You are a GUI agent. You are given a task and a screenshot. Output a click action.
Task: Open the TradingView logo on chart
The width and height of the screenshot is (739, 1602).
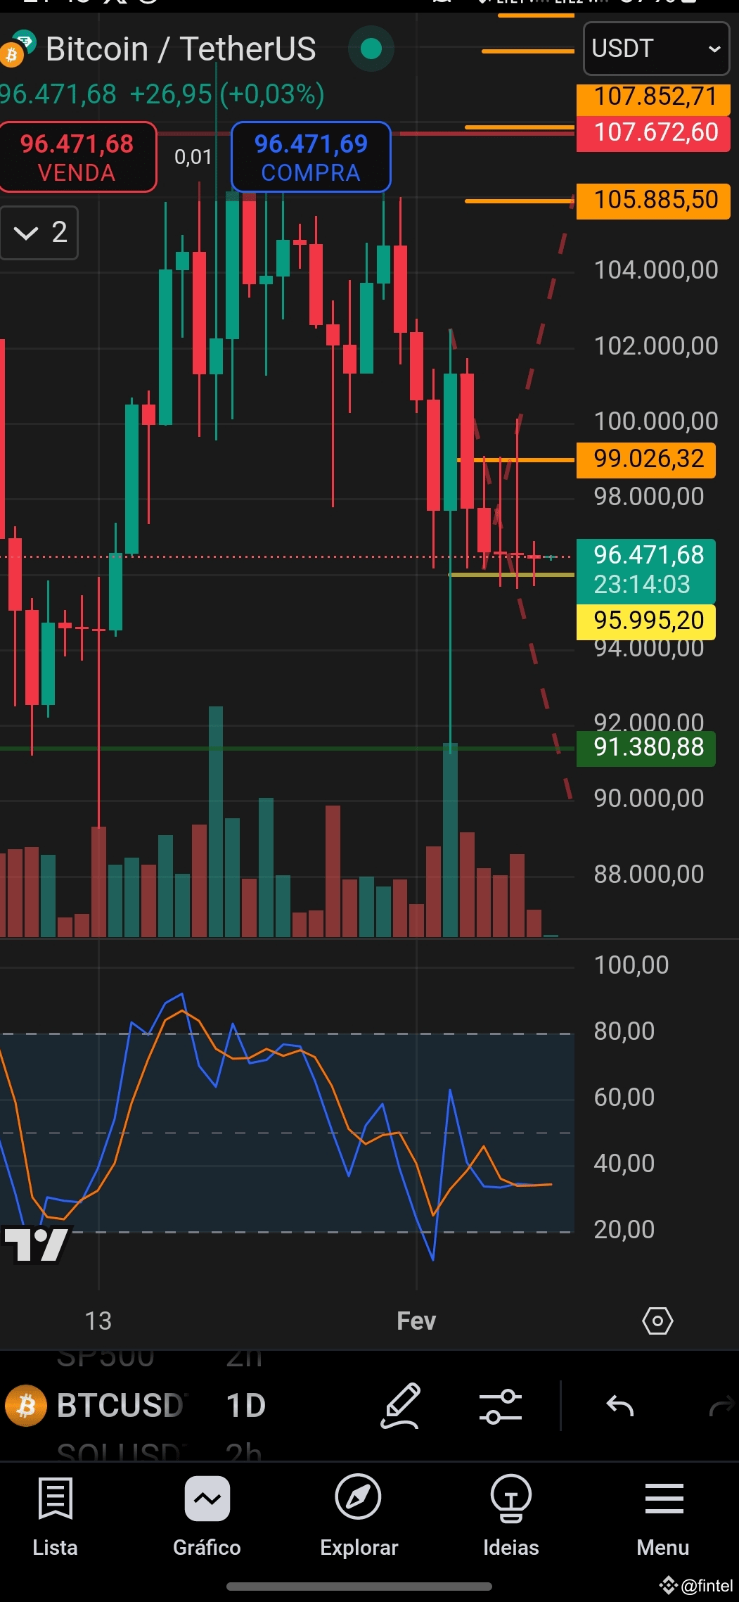point(36,1245)
